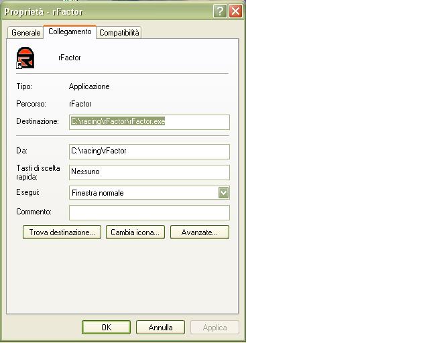429x343 pixels.
Task: Open Avanzate options
Action: point(200,232)
